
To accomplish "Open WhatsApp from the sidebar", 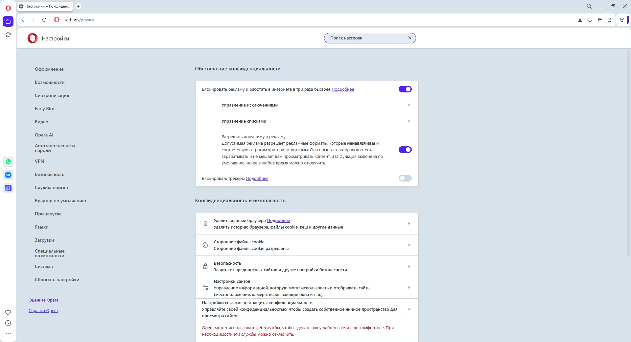I will (x=8, y=162).
